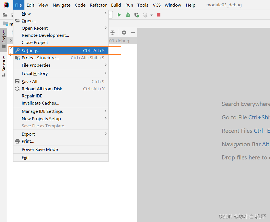Click the green Run button in toolbar

pos(119,15)
